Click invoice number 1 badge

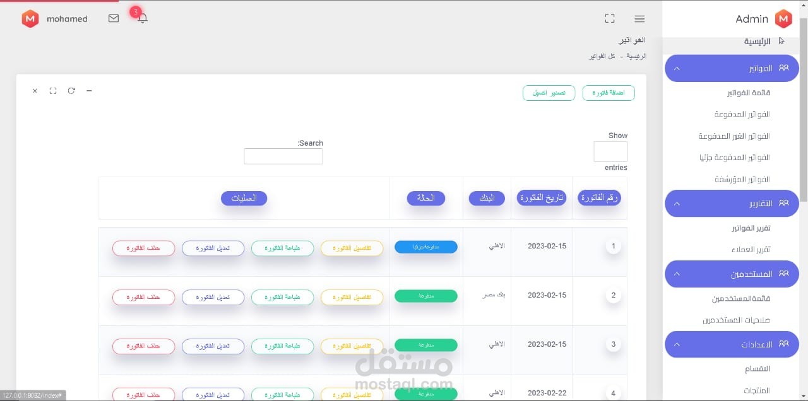click(613, 246)
